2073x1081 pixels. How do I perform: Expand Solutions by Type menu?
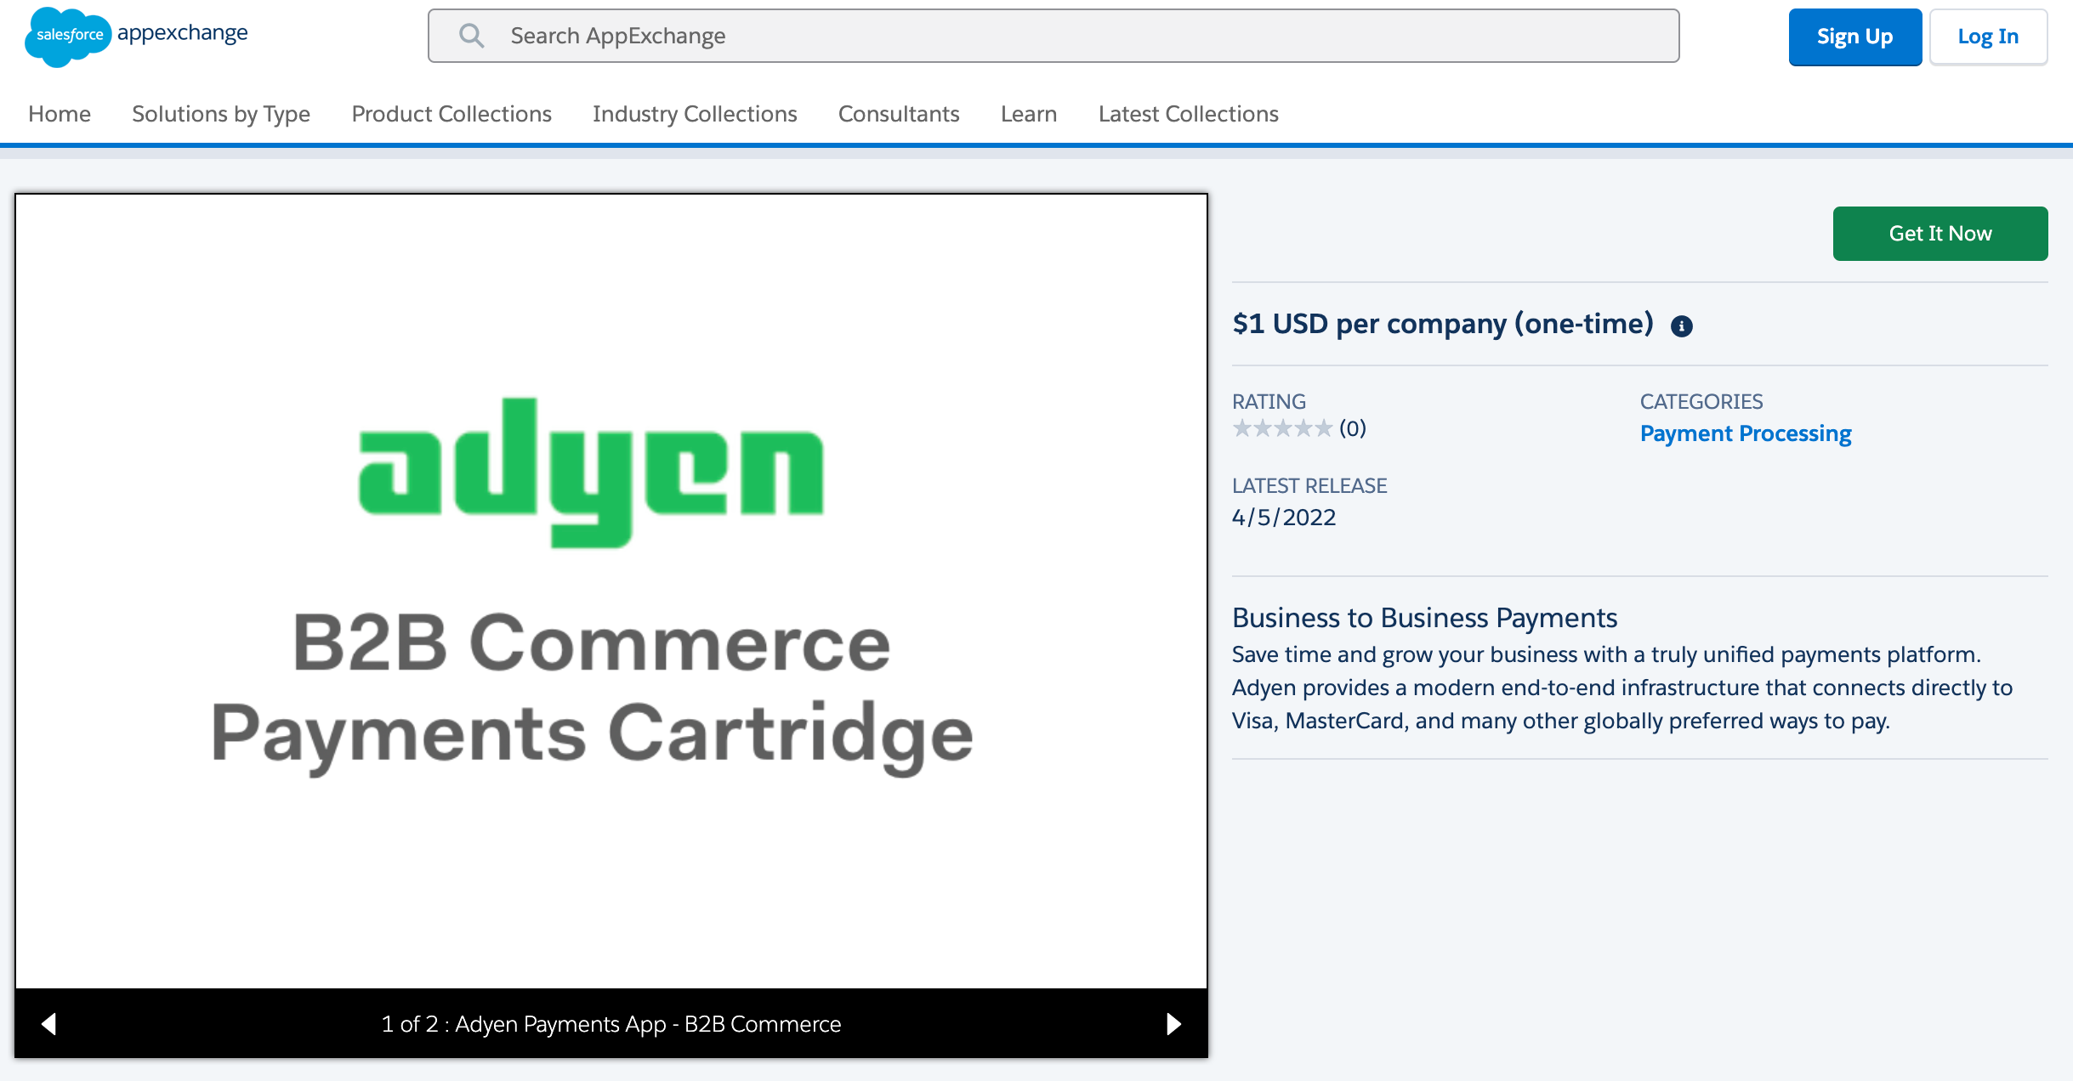tap(221, 114)
